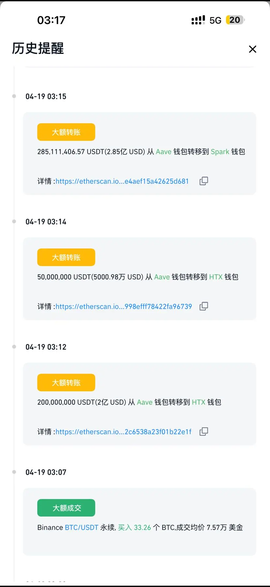Copy the etherscan link ending 998efff78422fa96739
The height and width of the screenshot is (587, 270).
tap(204, 306)
